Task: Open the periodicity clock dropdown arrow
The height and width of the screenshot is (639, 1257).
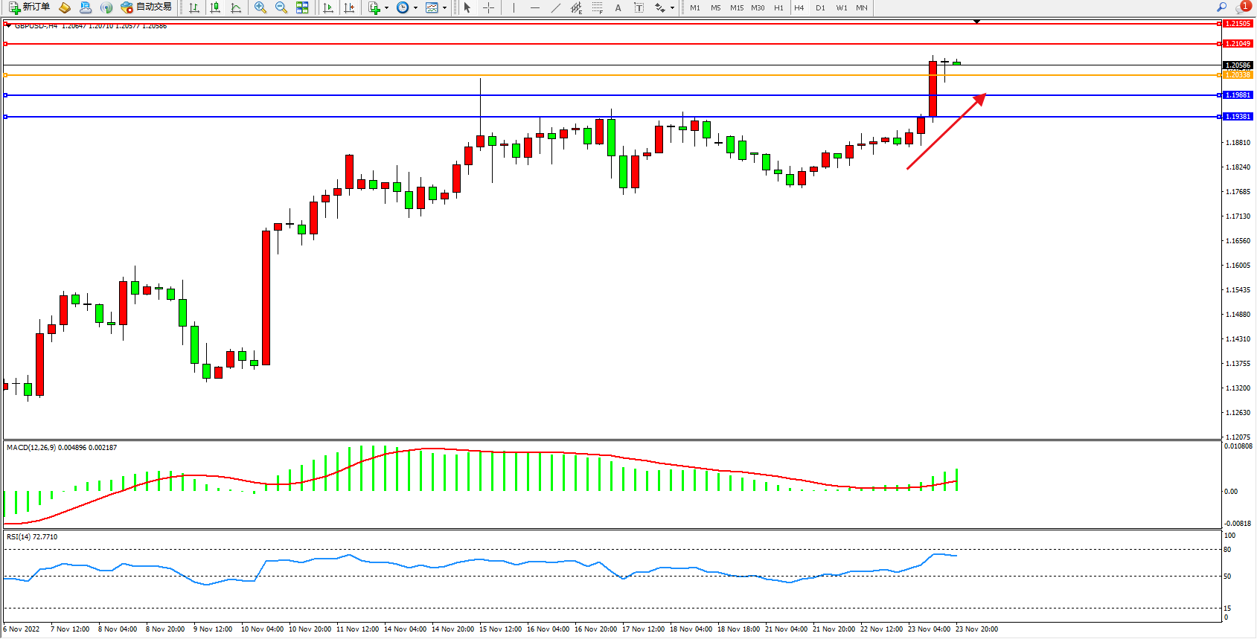Action: tap(415, 7)
